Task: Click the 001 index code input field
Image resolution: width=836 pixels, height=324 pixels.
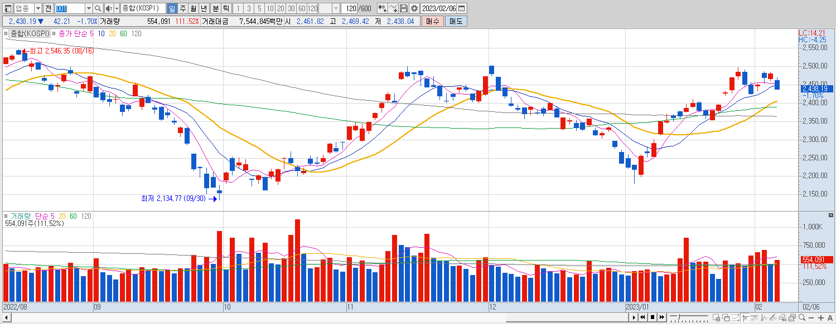Action: tap(70, 8)
